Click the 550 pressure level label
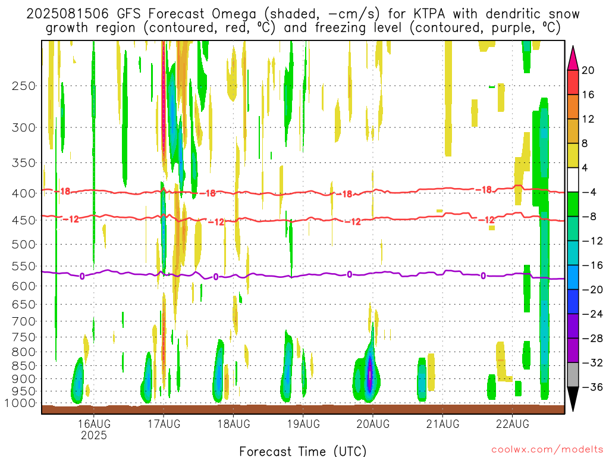Image resolution: width=609 pixels, height=457 pixels. click(x=24, y=266)
